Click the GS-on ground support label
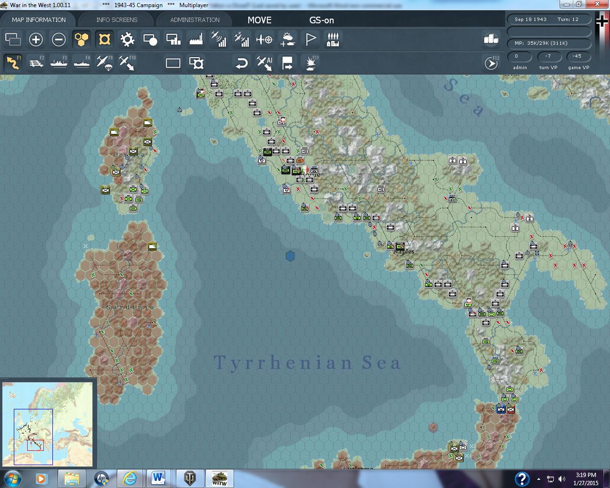This screenshot has width=610, height=488. pyautogui.click(x=322, y=20)
